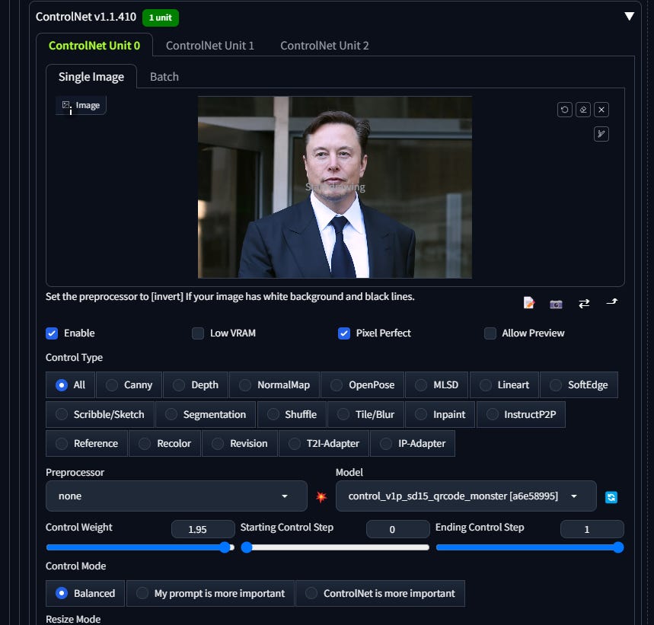Viewport: 654px width, 625px height.
Task: Disable the Pixel Perfect checkbox
Action: (x=344, y=333)
